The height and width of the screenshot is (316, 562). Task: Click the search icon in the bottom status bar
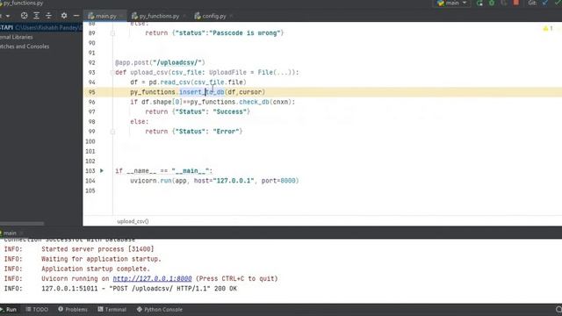pyautogui.click(x=558, y=309)
